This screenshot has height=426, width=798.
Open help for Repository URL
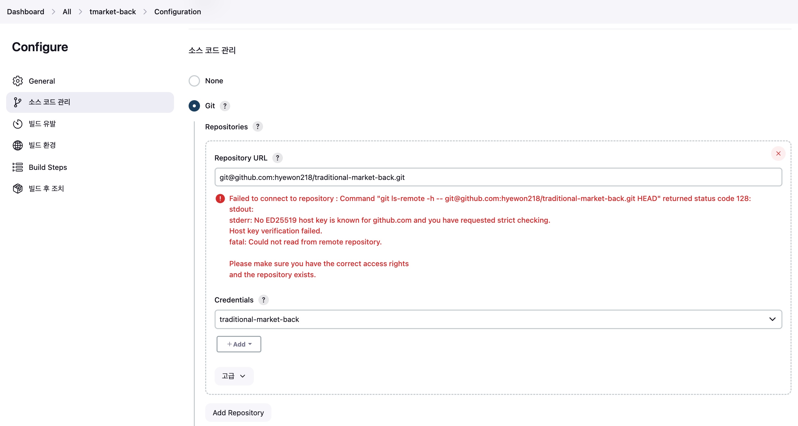278,158
